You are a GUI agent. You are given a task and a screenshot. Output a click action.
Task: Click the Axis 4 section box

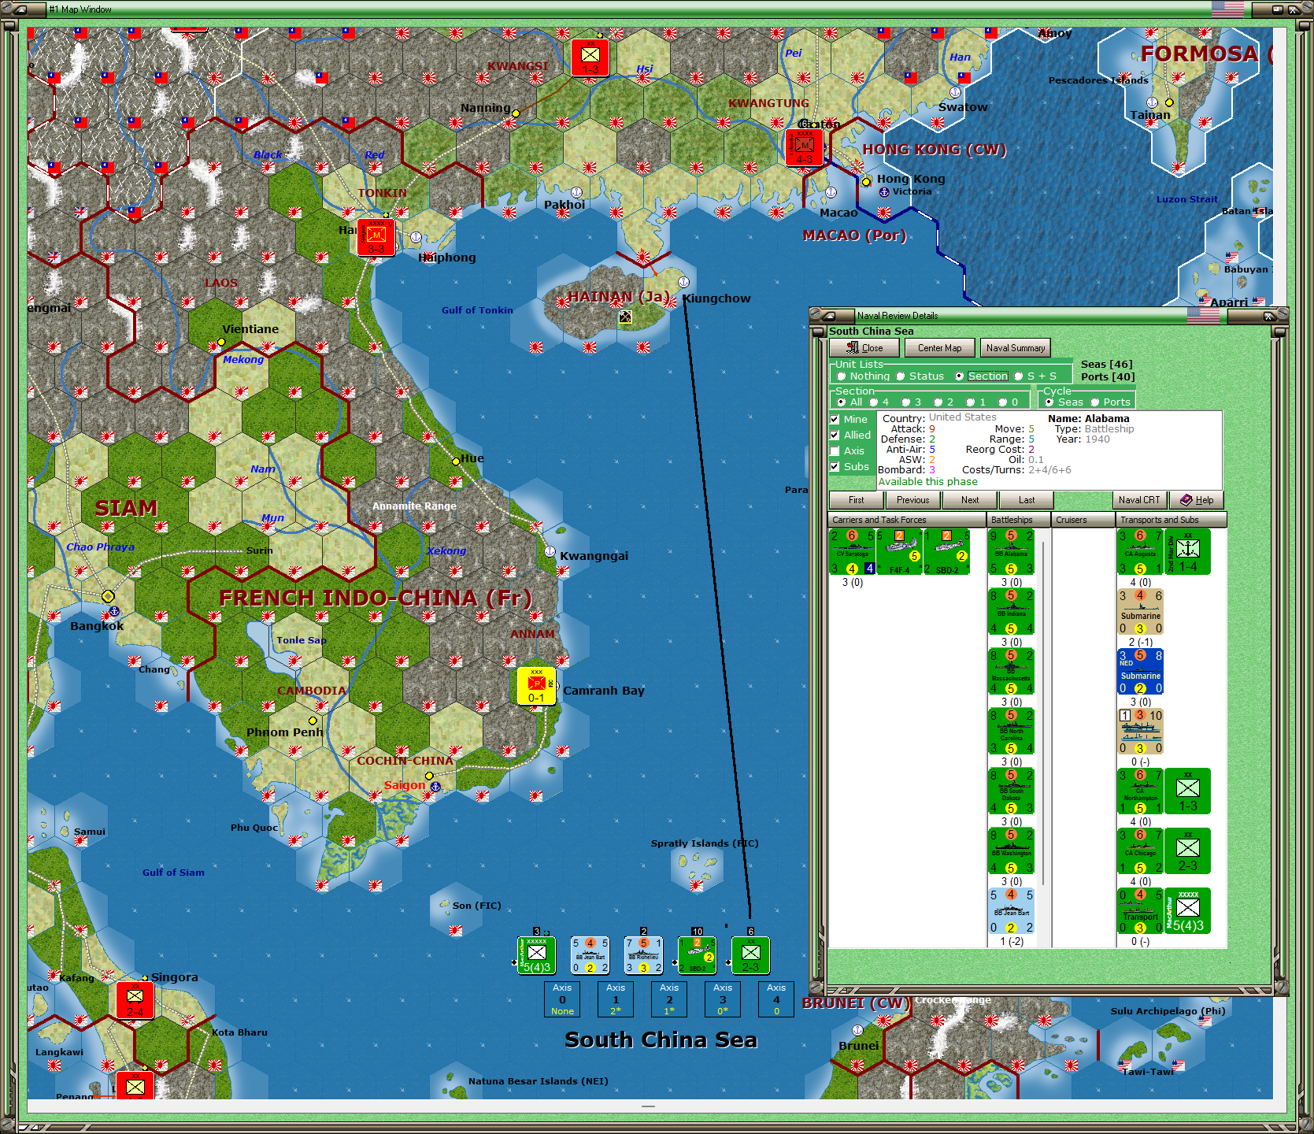(776, 999)
